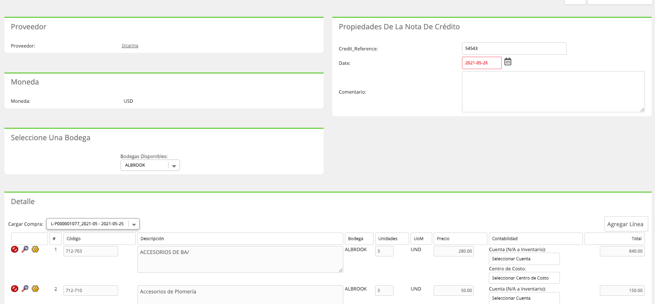Click the Descripción column header
This screenshot has width=655, height=304.
click(240, 239)
